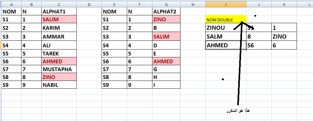This screenshot has width=313, height=121.
Task: Select column A header
Action: (x=11, y=5)
